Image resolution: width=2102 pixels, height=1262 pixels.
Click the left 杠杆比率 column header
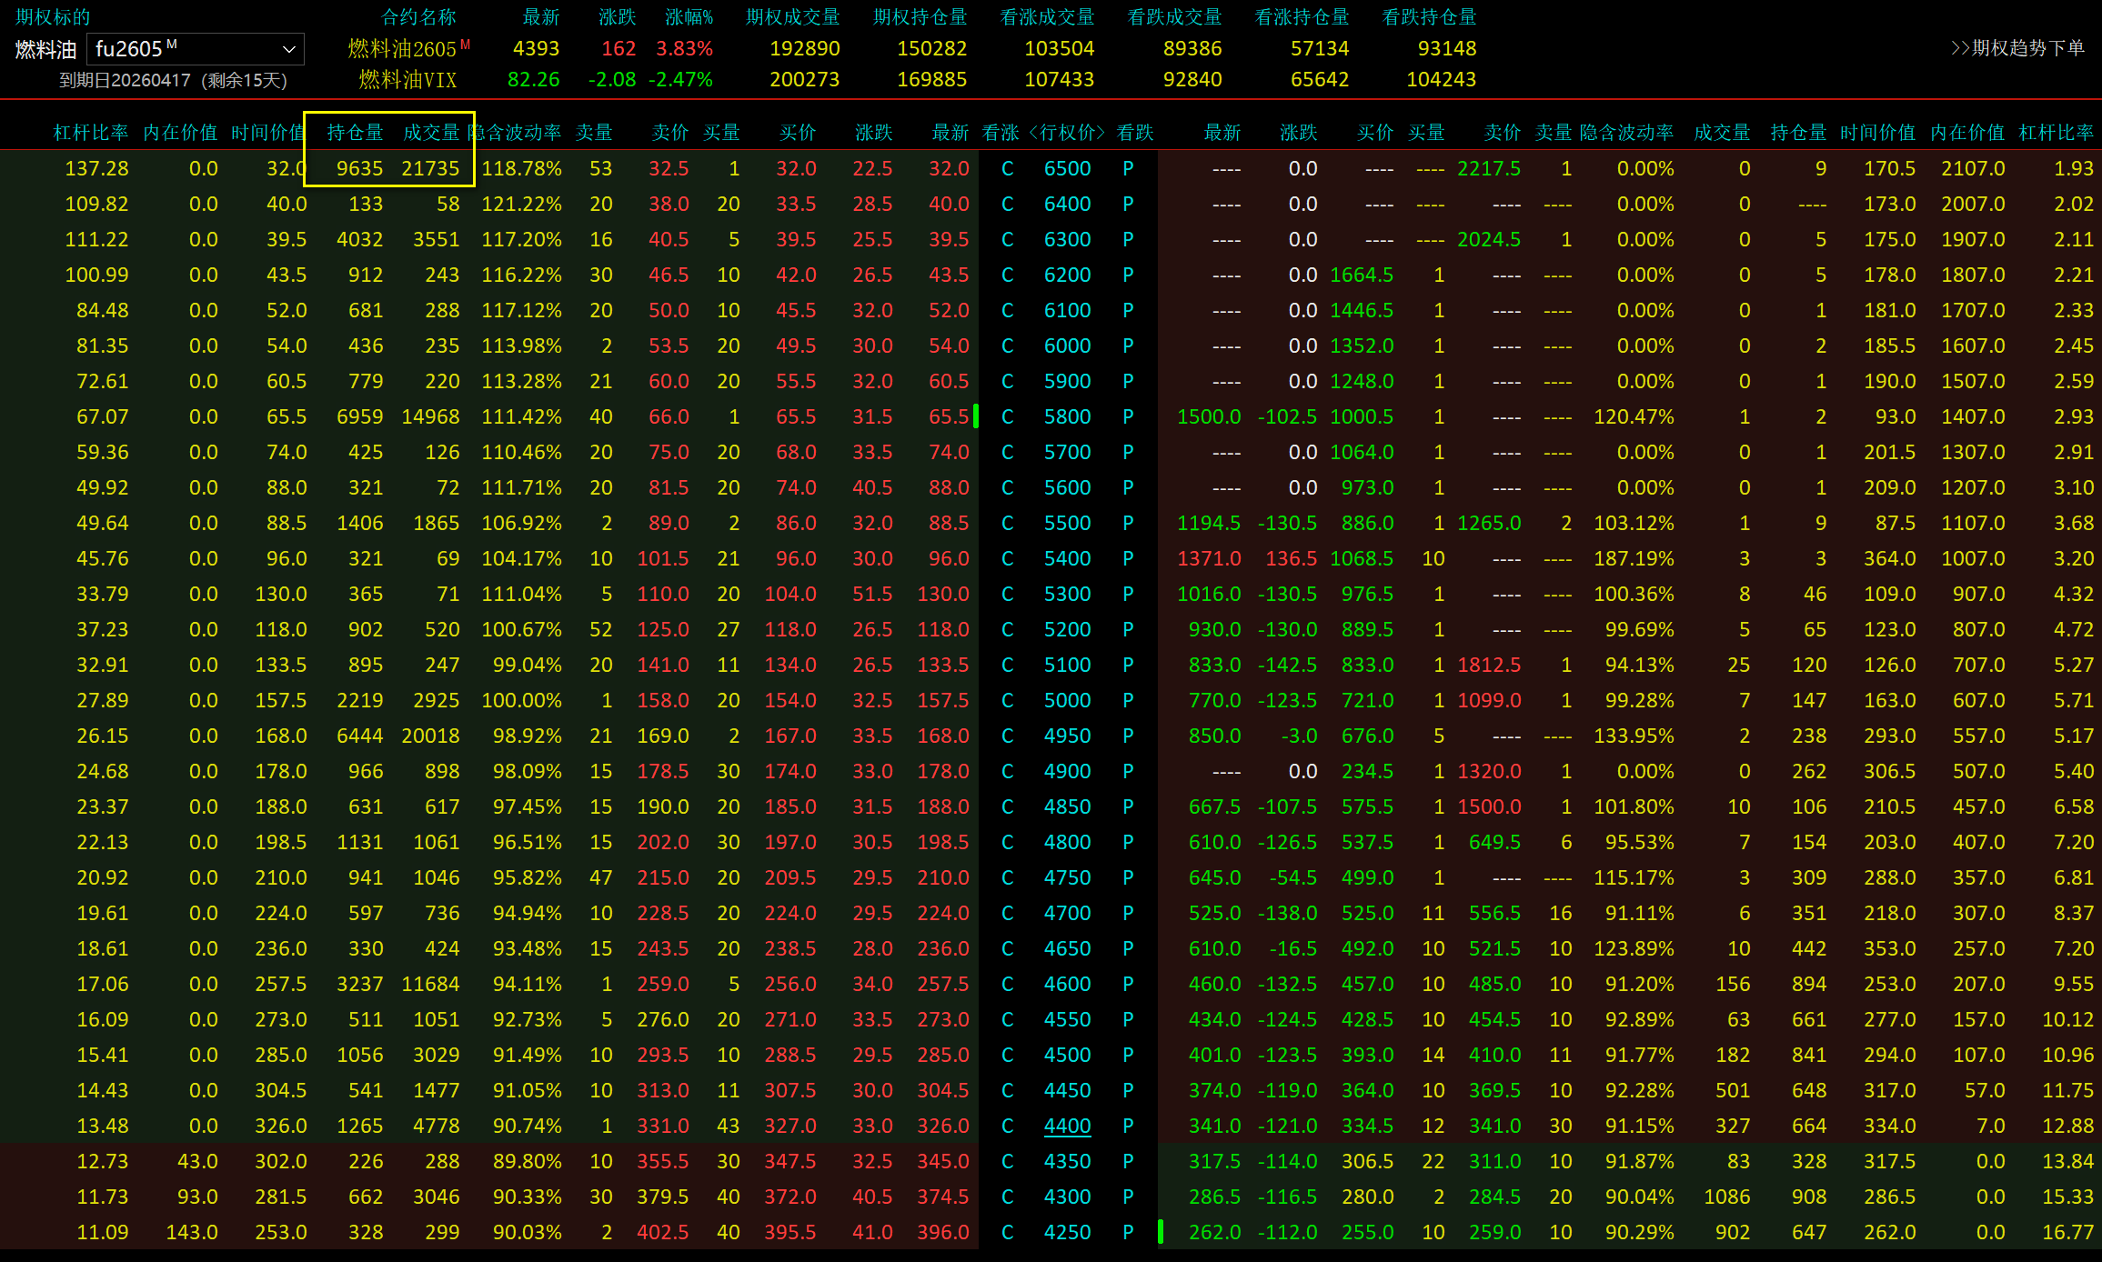tap(90, 133)
